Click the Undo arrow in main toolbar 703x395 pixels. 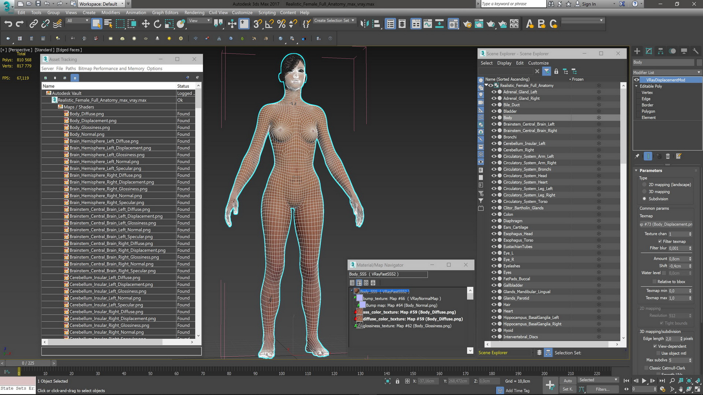coord(8,24)
